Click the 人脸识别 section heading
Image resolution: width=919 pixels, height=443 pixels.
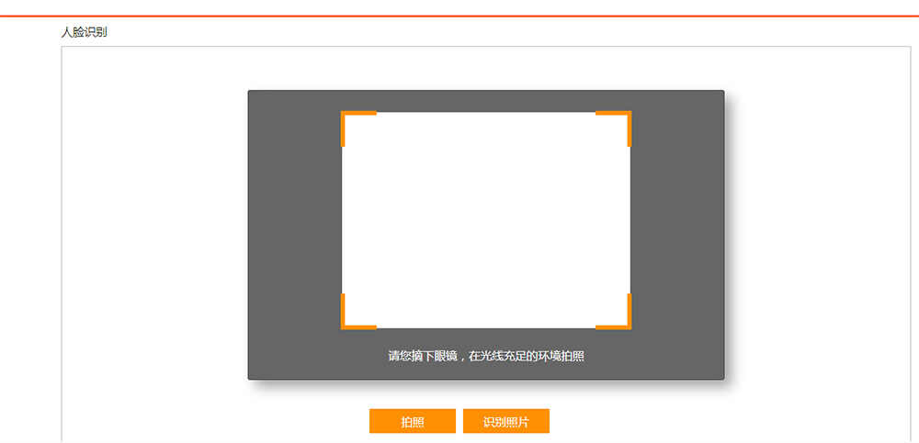pos(84,32)
